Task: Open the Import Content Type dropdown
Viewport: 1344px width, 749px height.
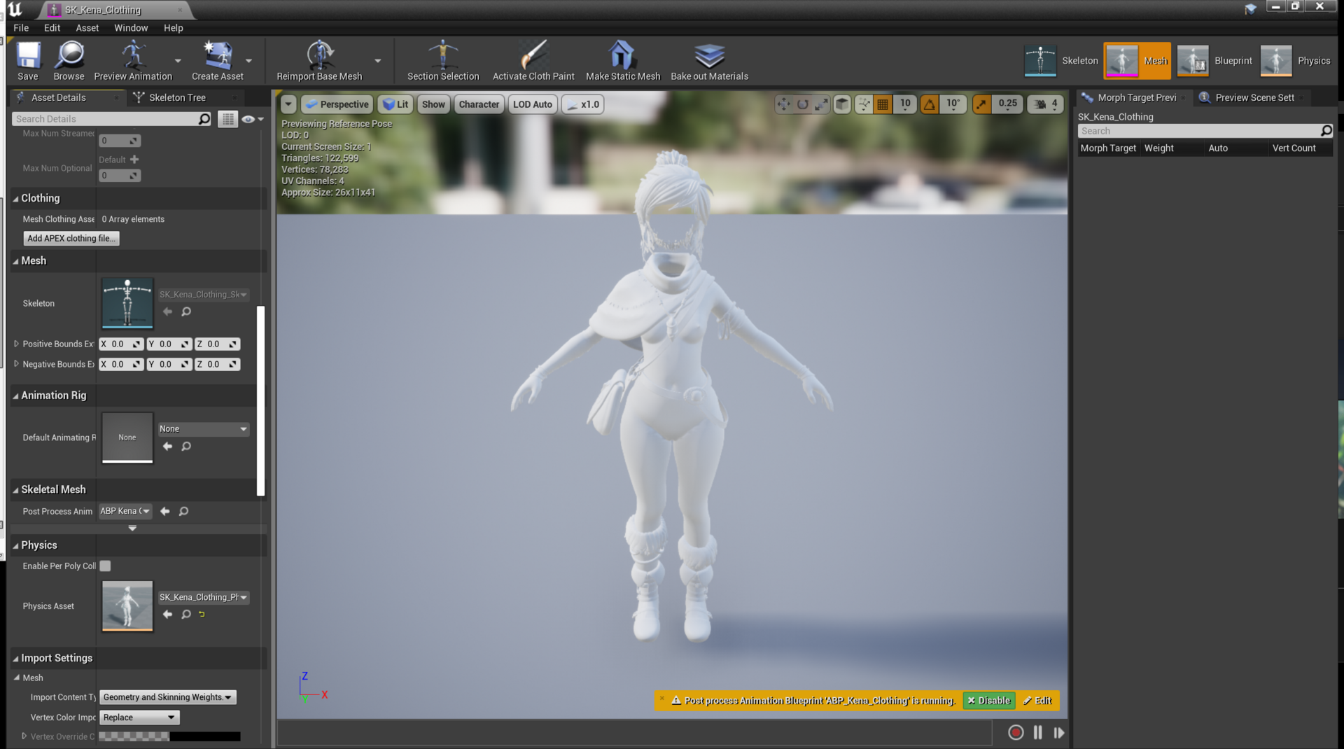Action: (167, 697)
